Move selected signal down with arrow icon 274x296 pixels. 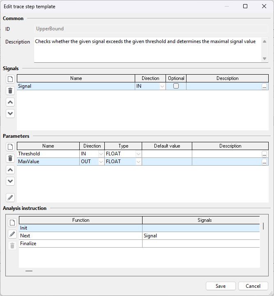tap(10, 114)
